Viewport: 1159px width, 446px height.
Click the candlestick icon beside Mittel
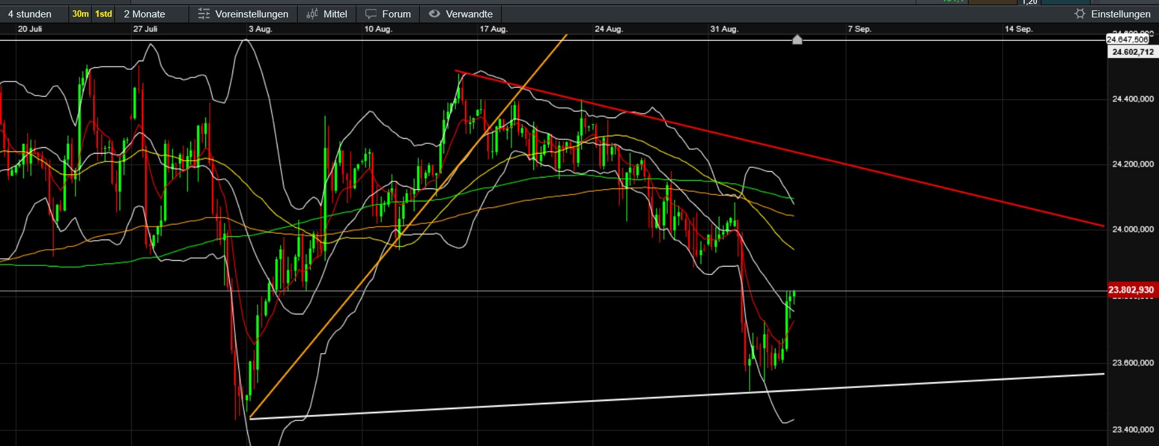coord(312,14)
